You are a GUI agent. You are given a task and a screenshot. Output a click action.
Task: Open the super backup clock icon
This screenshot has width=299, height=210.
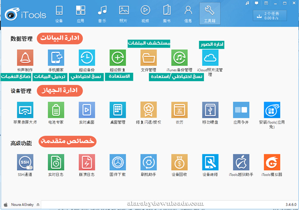pyautogui.click(x=87, y=58)
